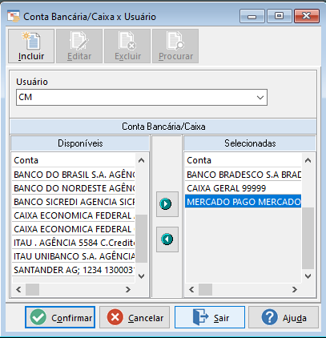Select CAIXA GERAL 99999 in Selecionadas

click(x=243, y=188)
